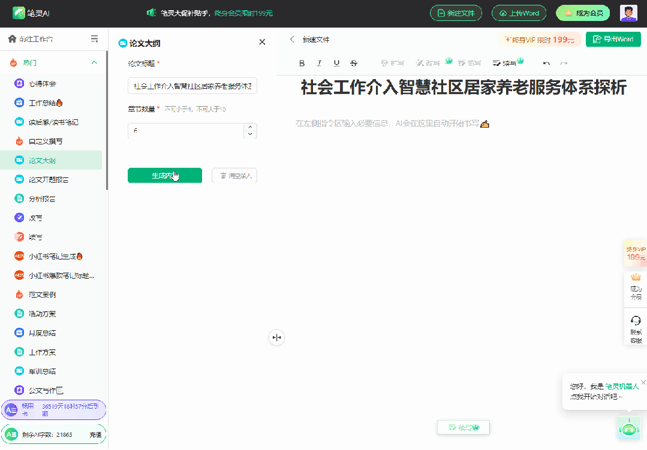Click the up arrow on the 章节数量 stepper

[x=250, y=127]
